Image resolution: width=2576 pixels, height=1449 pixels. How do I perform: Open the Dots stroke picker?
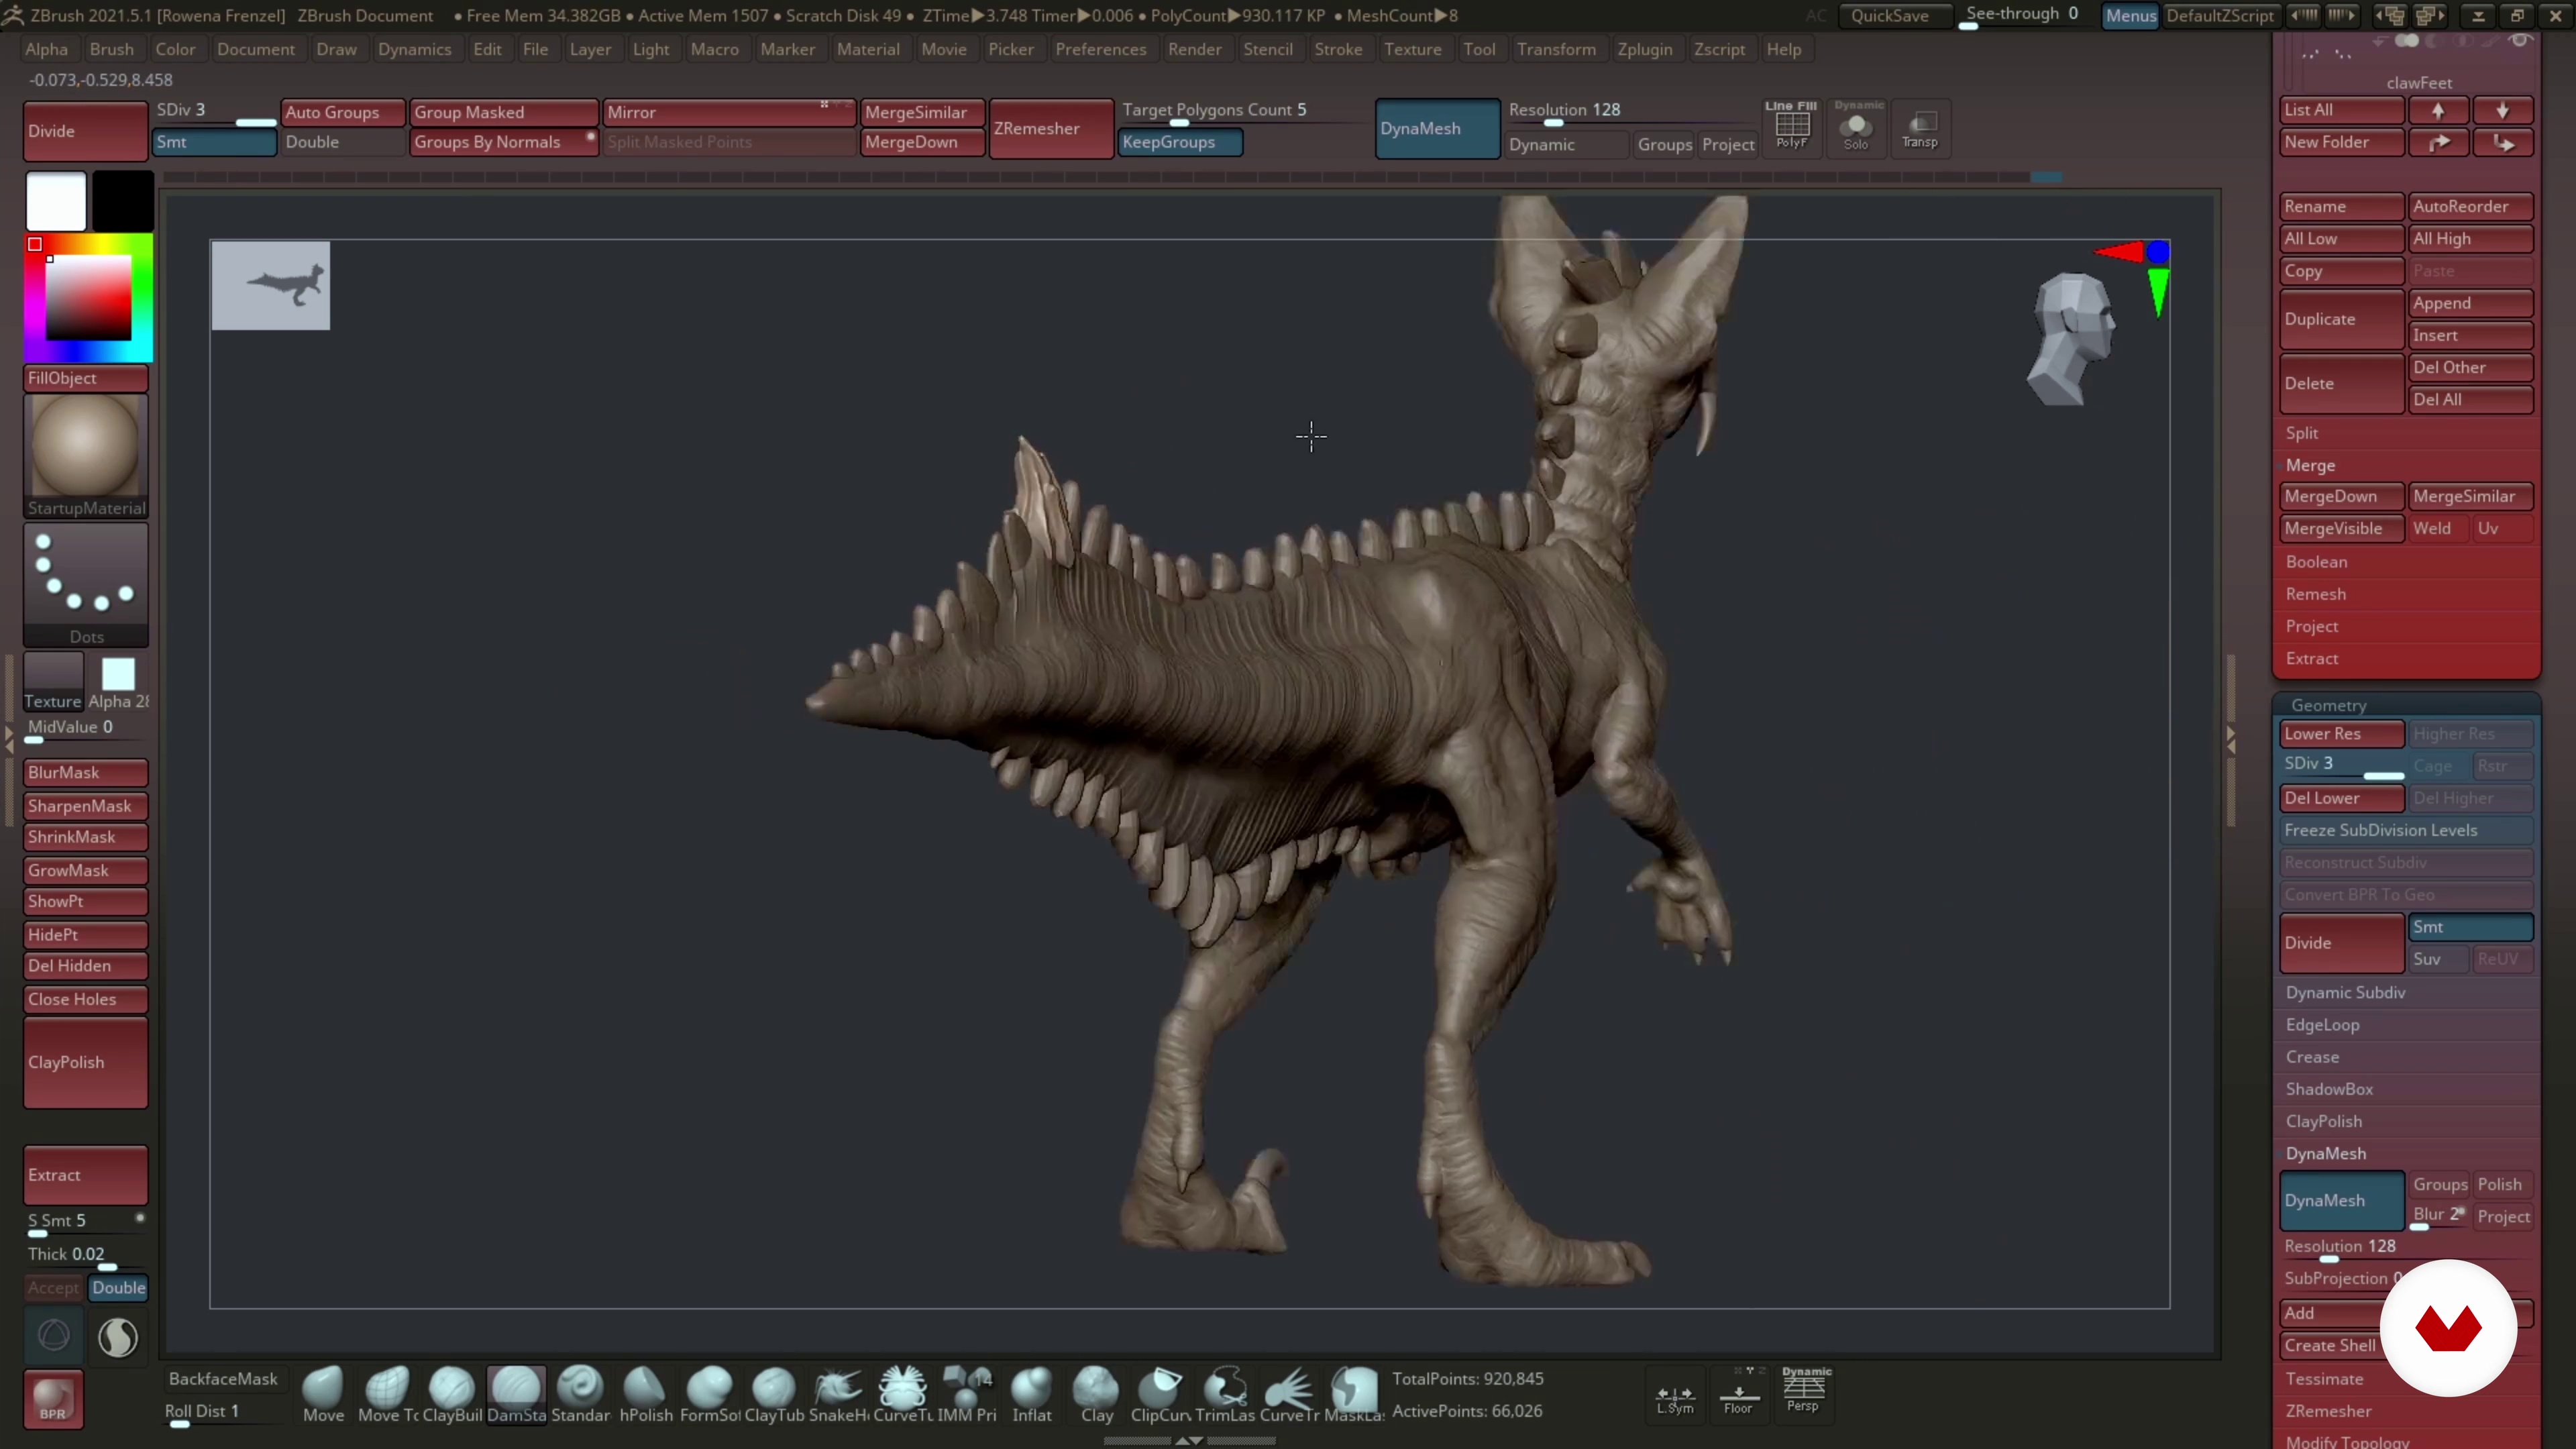pos(86,585)
